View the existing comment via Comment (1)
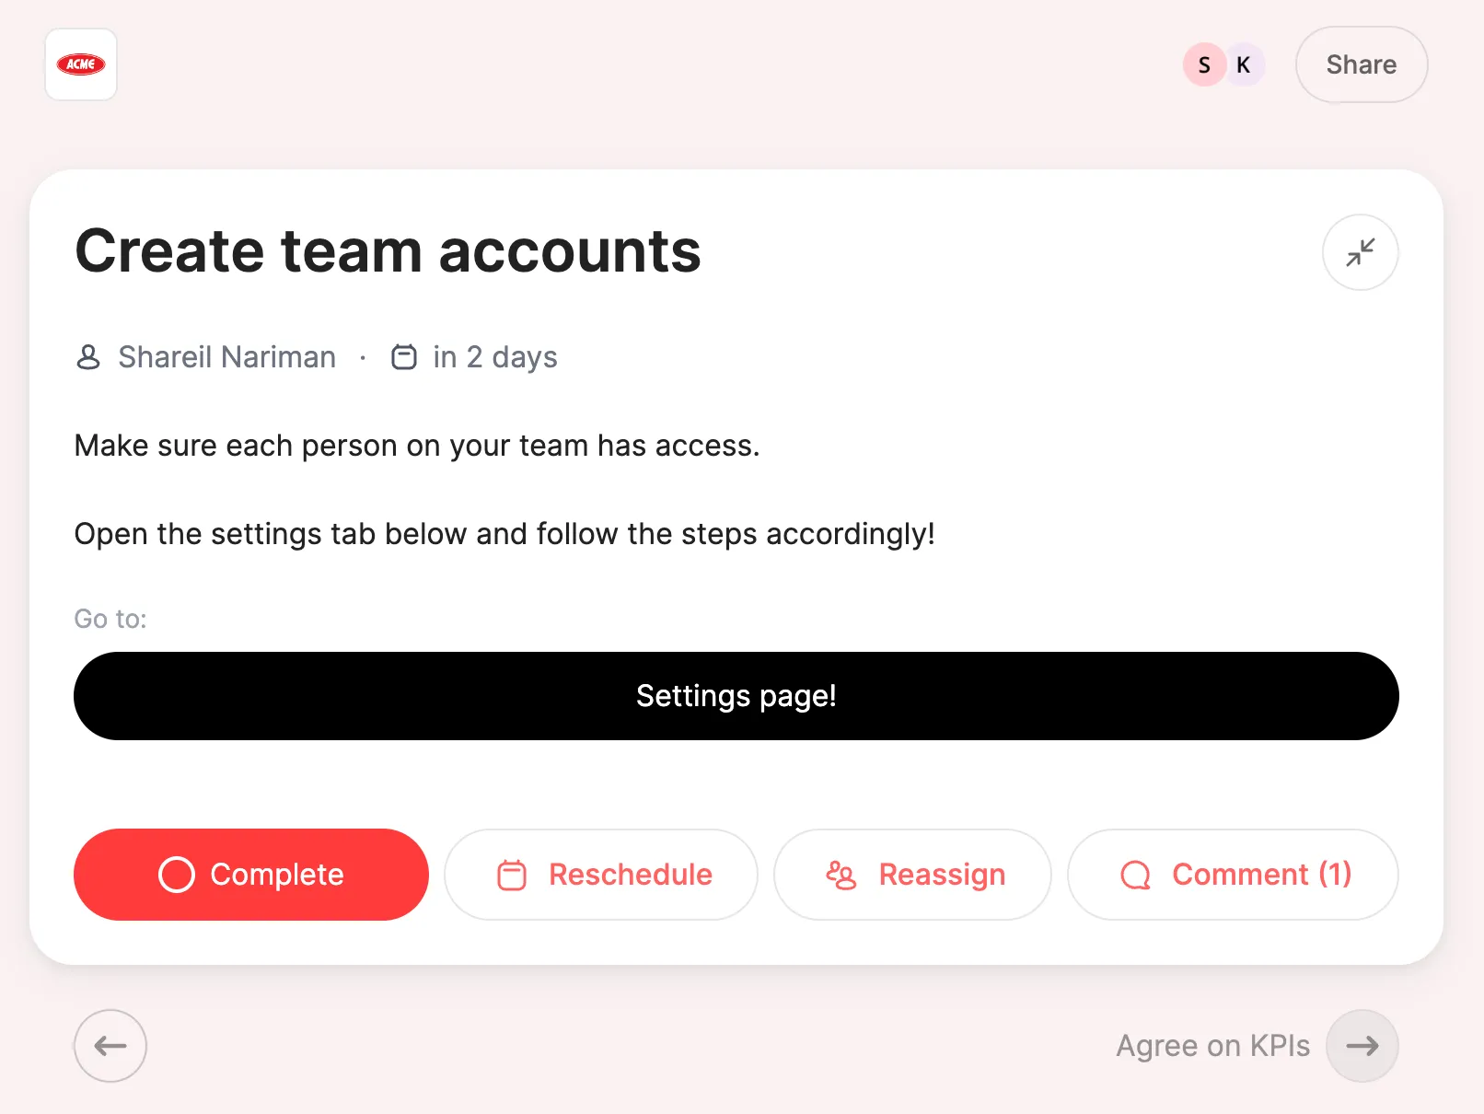This screenshot has height=1114, width=1484. pyautogui.click(x=1233, y=875)
